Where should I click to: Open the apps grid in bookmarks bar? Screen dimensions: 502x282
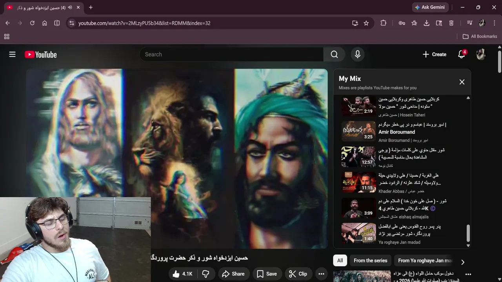7,36
